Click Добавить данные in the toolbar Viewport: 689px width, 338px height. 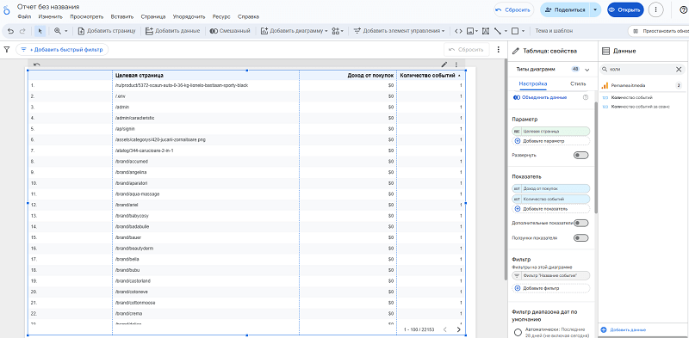(x=173, y=31)
